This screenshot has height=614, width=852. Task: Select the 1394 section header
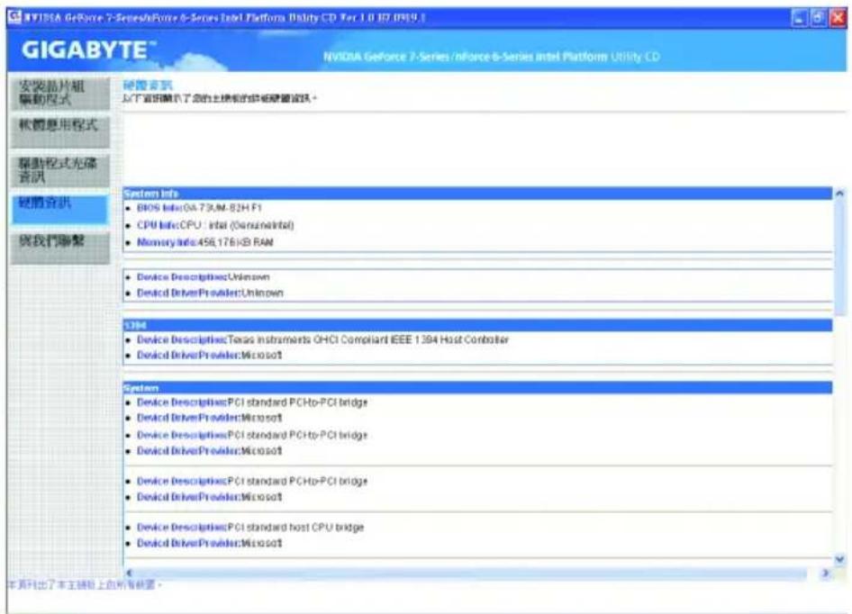477,325
